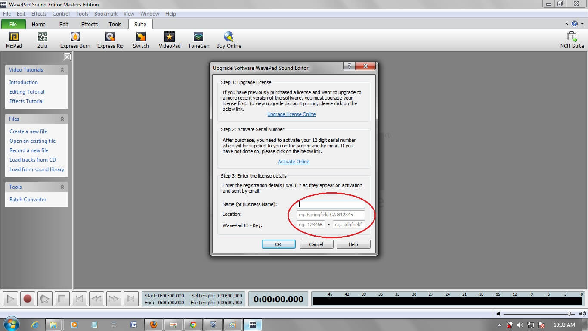
Task: Click Record a new file
Action: click(x=29, y=150)
